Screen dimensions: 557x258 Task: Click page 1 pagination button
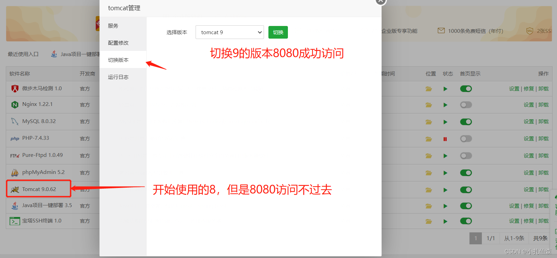[476, 238]
